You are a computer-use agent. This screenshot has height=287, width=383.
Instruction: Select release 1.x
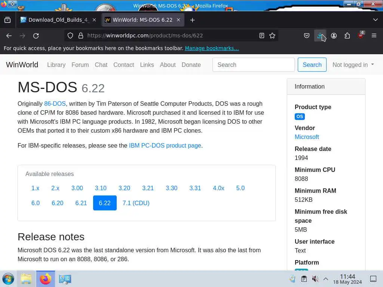[36, 188]
